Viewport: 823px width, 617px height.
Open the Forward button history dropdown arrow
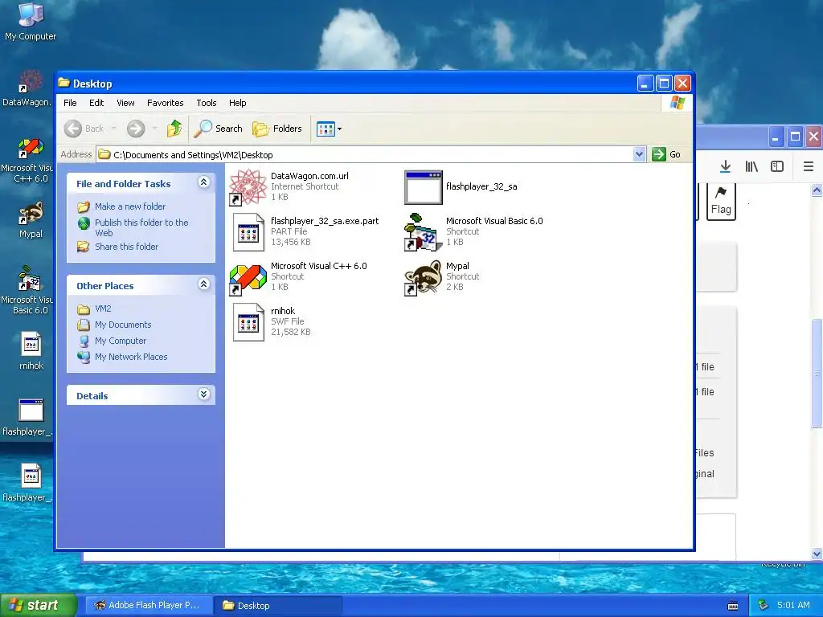pyautogui.click(x=154, y=129)
